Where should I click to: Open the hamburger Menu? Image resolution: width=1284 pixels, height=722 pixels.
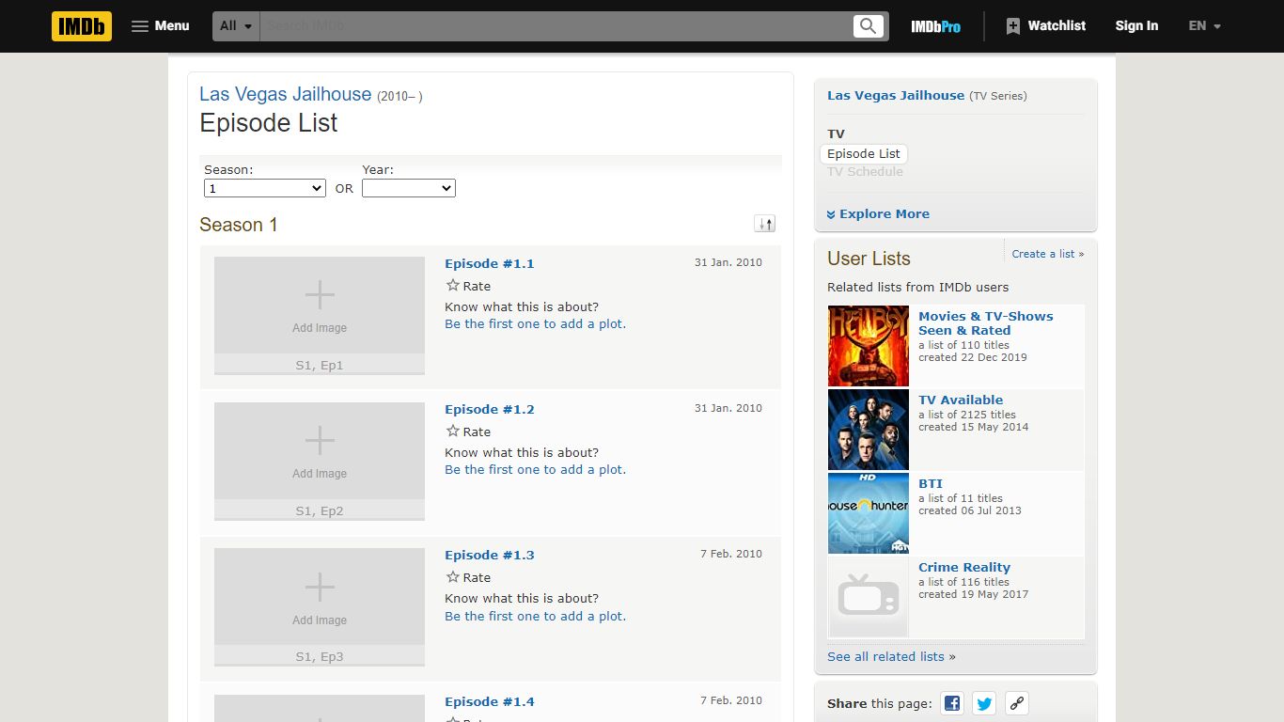160,26
